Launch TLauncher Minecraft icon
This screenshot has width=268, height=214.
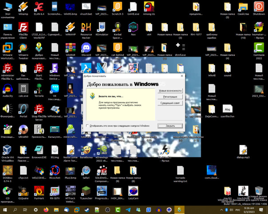(86, 193)
